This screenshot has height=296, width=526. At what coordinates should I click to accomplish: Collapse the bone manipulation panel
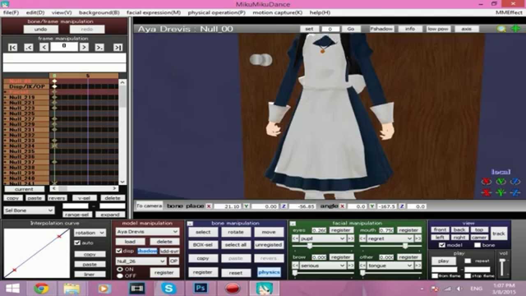tap(190, 224)
